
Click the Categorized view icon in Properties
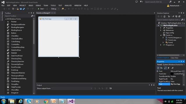pyautogui.click(x=158, y=68)
